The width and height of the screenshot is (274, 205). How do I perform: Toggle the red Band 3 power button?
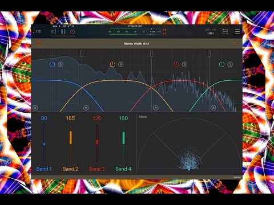tap(176, 64)
